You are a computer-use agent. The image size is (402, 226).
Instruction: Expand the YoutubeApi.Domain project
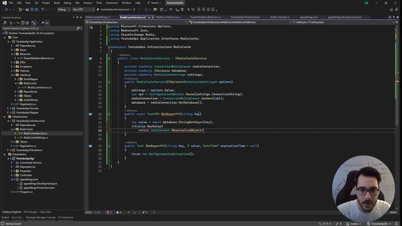click(8, 109)
